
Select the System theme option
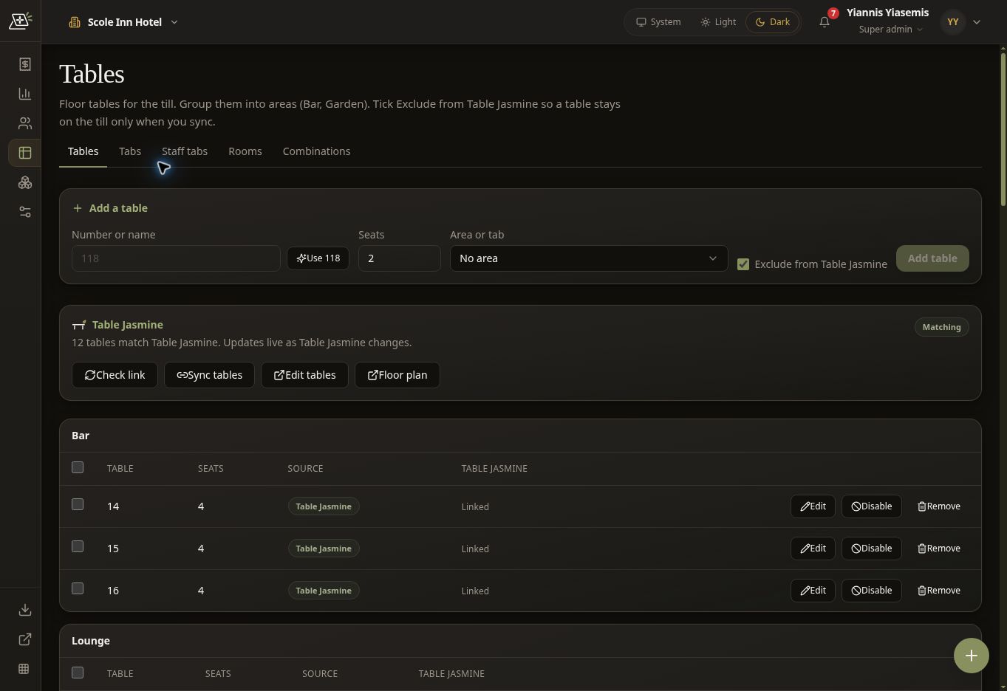tap(658, 22)
